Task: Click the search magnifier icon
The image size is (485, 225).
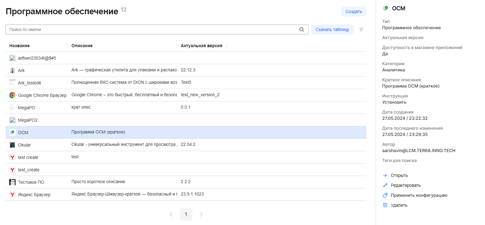Action: pos(301,29)
